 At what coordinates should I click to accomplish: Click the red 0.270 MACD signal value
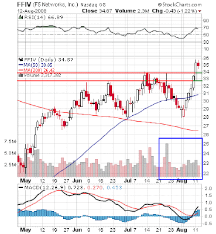[x=95, y=188]
